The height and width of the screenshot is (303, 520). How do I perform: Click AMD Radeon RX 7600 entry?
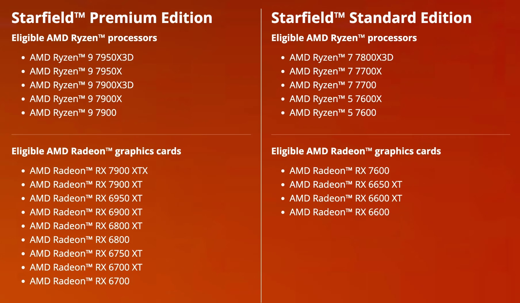click(339, 171)
